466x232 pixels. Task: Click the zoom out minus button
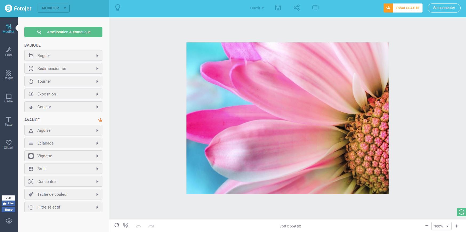click(427, 226)
